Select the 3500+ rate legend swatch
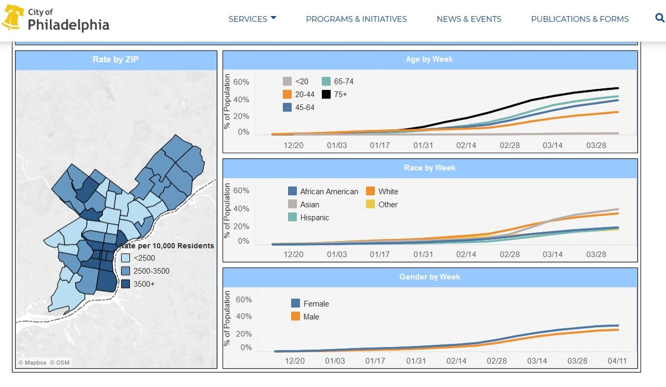 point(126,284)
